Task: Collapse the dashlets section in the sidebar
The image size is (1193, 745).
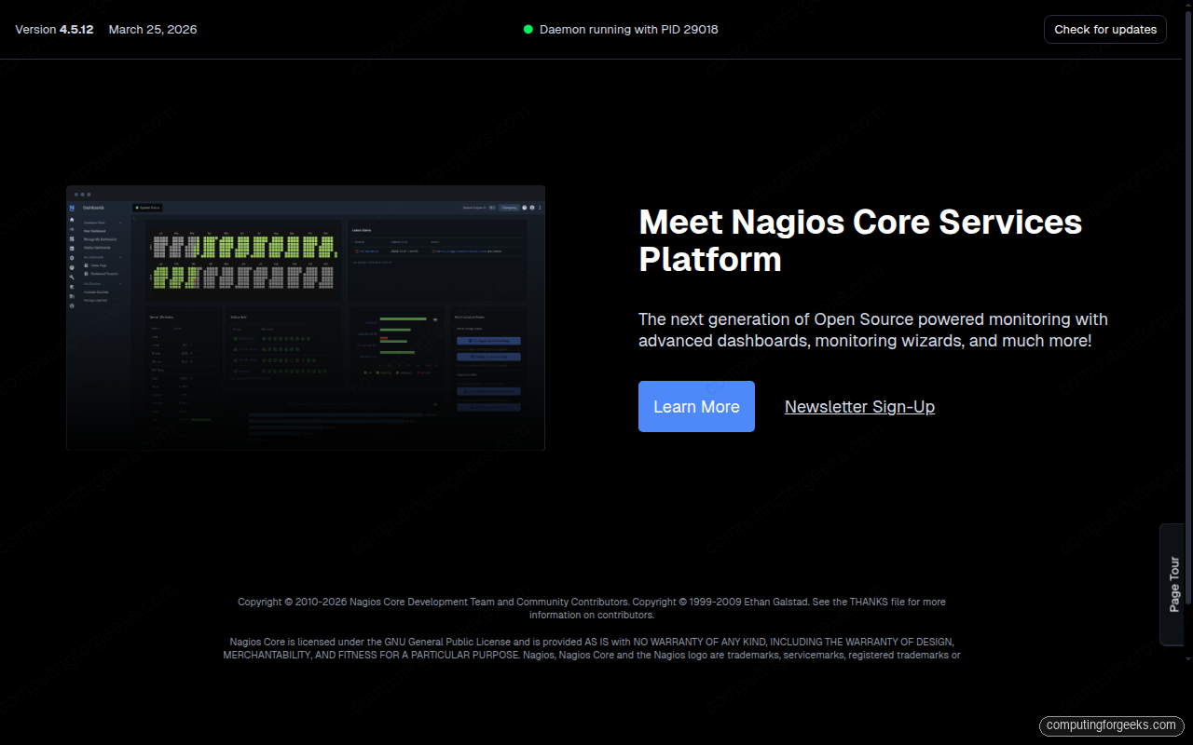Action: pos(119,285)
